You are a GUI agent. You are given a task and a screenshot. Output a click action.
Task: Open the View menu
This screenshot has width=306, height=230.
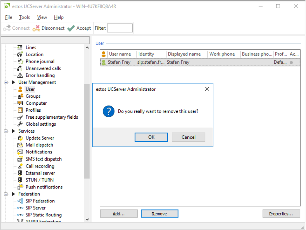[x=42, y=17]
